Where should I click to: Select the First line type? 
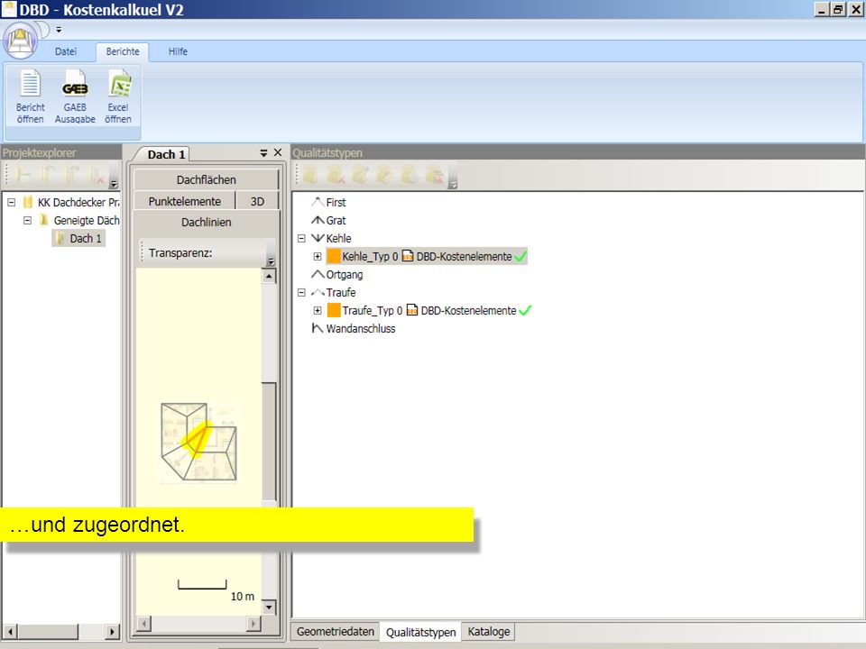click(x=336, y=203)
